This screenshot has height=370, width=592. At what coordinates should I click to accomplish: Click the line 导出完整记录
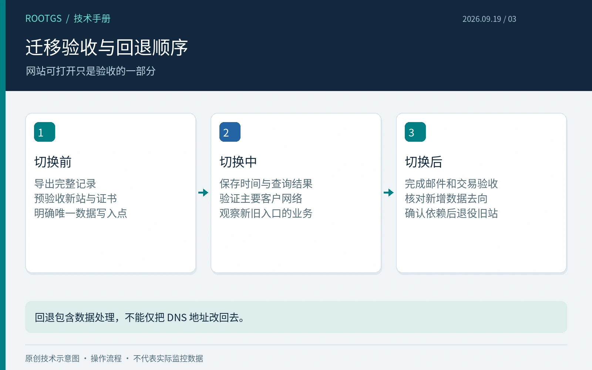point(65,184)
